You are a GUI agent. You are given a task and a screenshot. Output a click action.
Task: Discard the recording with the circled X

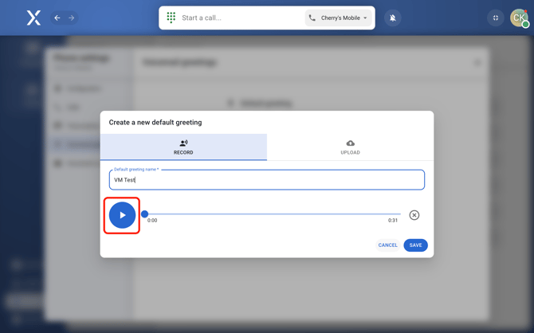click(414, 215)
